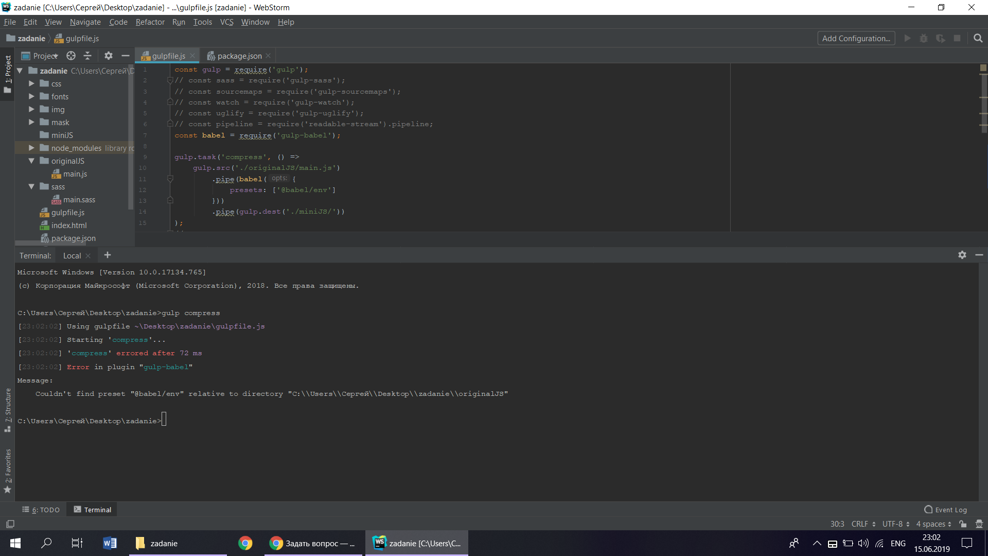Screen dimensions: 988x556
Task: Toggle read-only lock icon in status bar
Action: coord(963,524)
